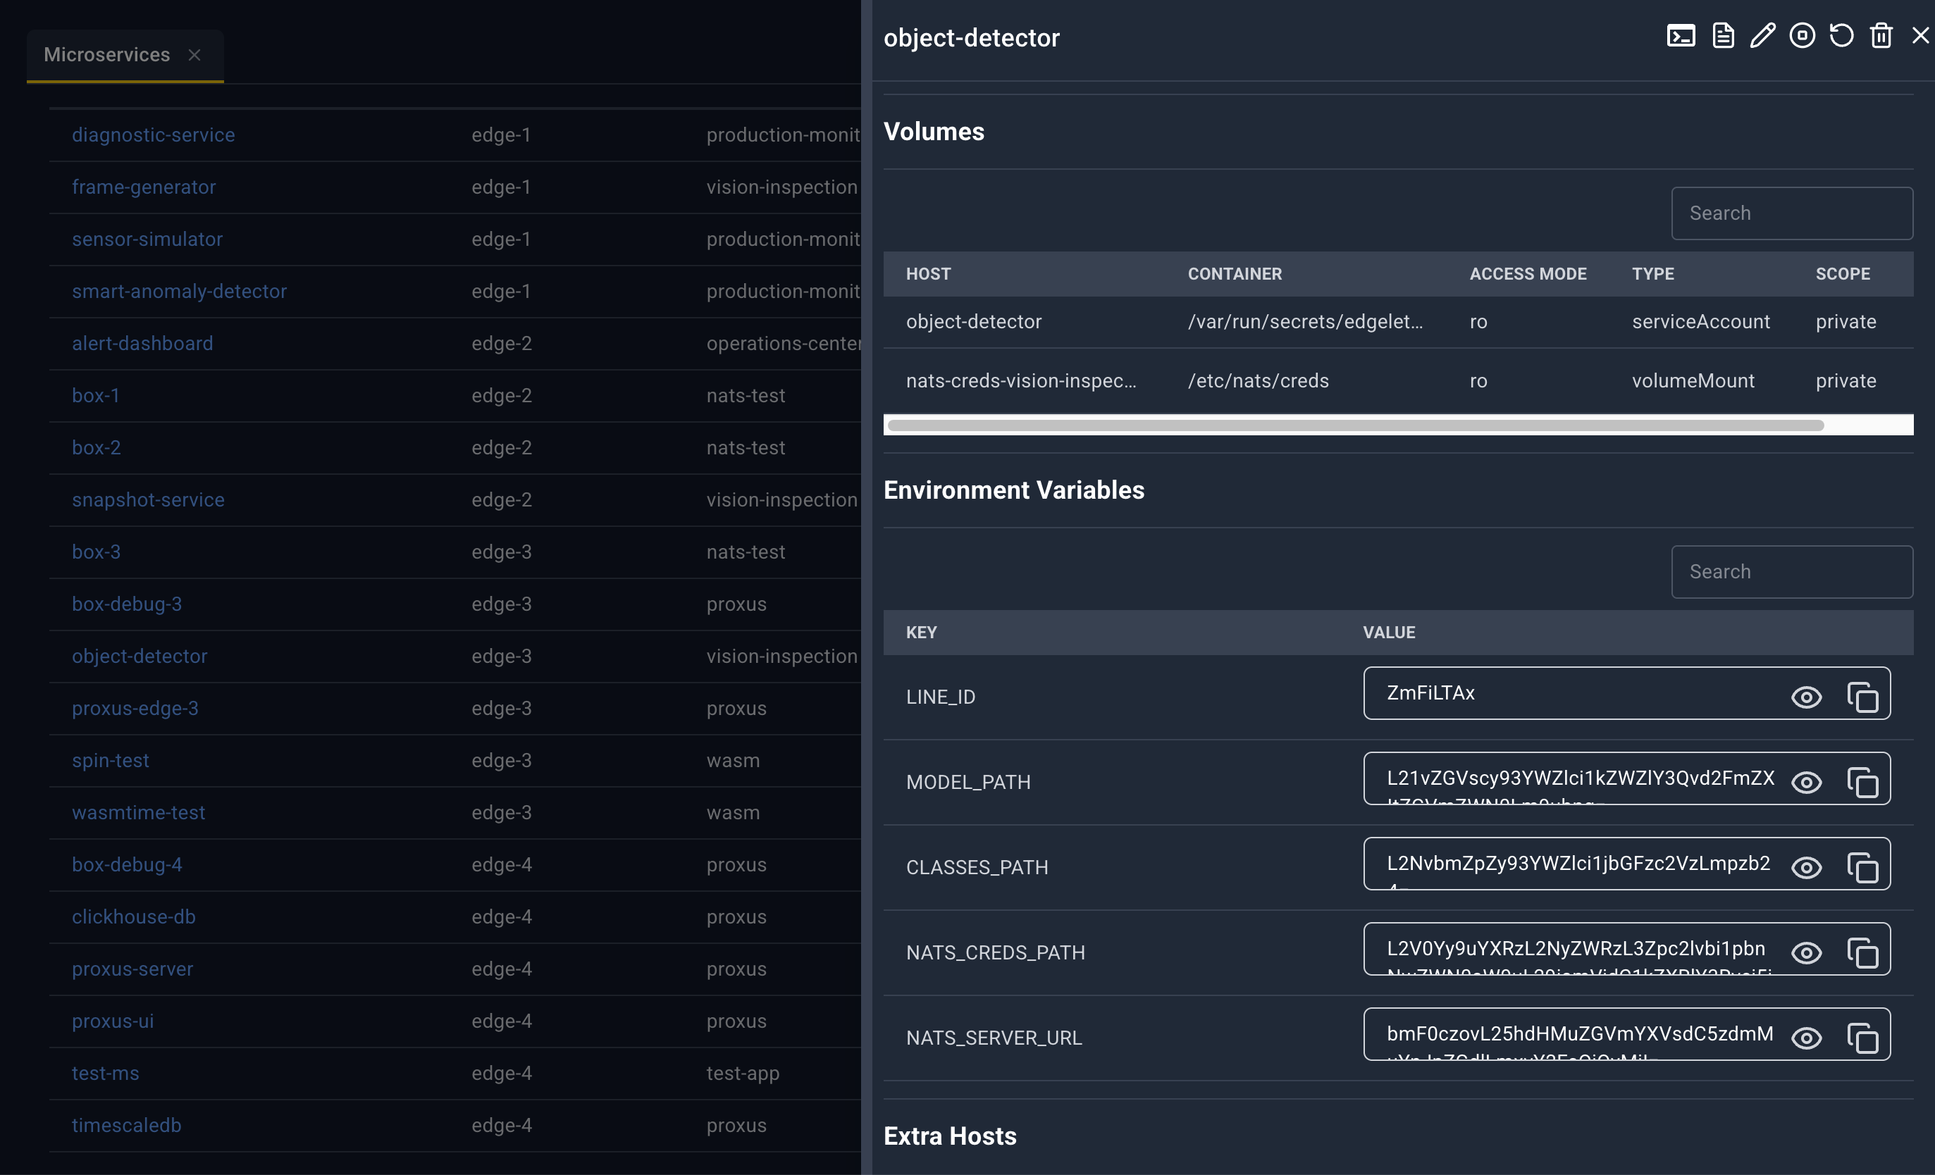The height and width of the screenshot is (1175, 1935).
Task: Open smart-anomaly-detector link
Action: [x=179, y=291]
